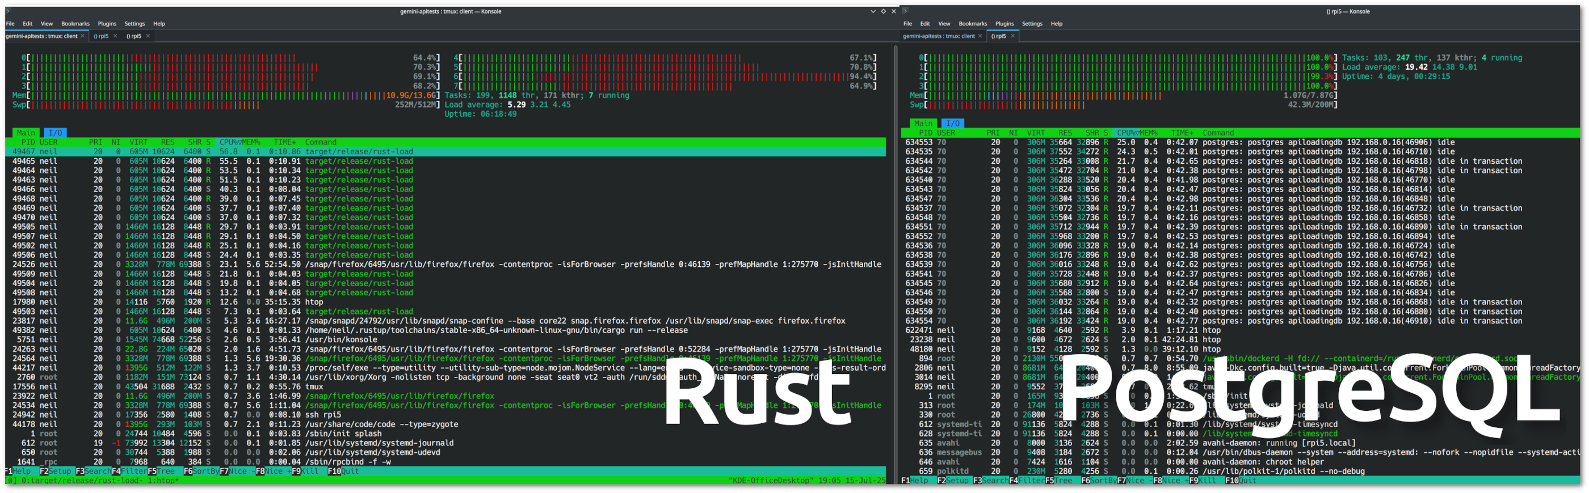The width and height of the screenshot is (1589, 493).
Task: Click the diamond maximize icon of left Konsole window
Action: [x=884, y=11]
